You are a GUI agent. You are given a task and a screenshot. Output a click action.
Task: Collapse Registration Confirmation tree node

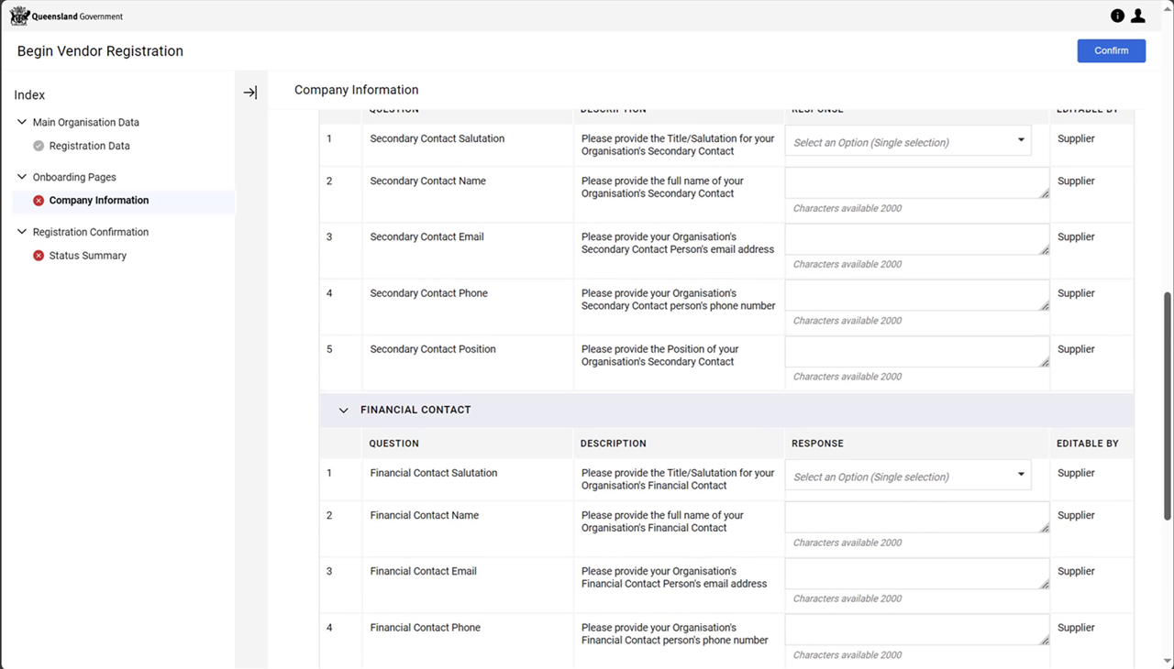[x=22, y=232]
